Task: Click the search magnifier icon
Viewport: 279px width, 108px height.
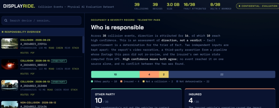Action: click(6, 20)
